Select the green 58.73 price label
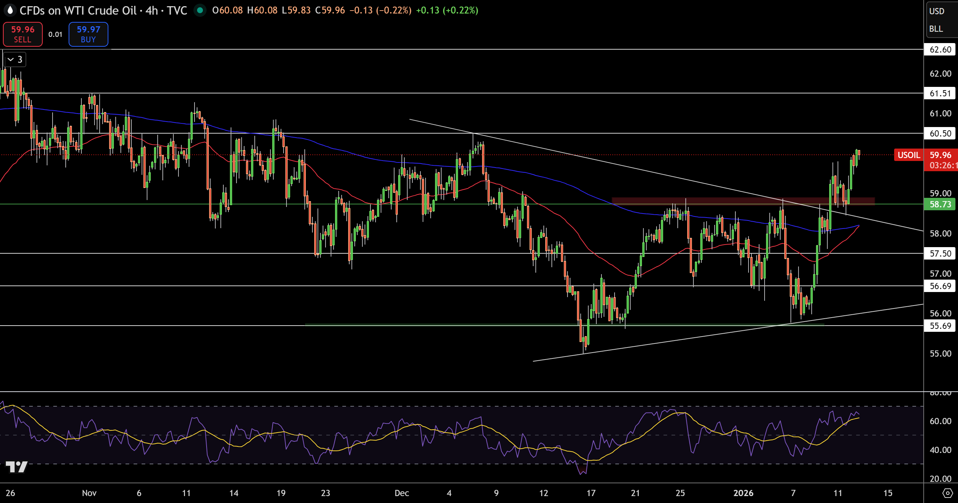958x503 pixels. pos(940,204)
